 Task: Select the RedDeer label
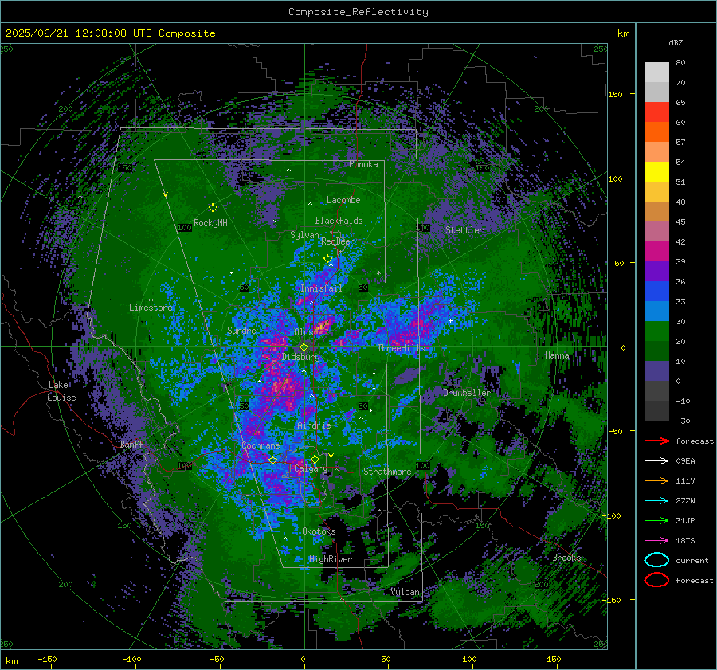point(338,241)
